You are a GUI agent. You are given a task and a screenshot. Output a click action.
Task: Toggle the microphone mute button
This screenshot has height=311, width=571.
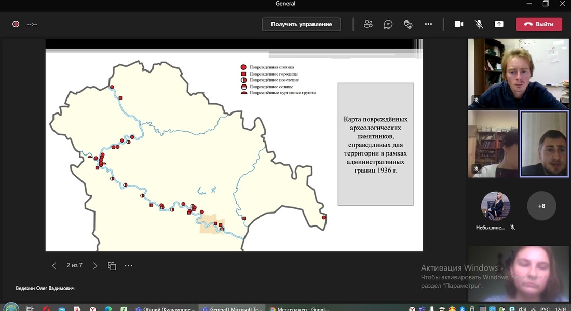pos(479,24)
